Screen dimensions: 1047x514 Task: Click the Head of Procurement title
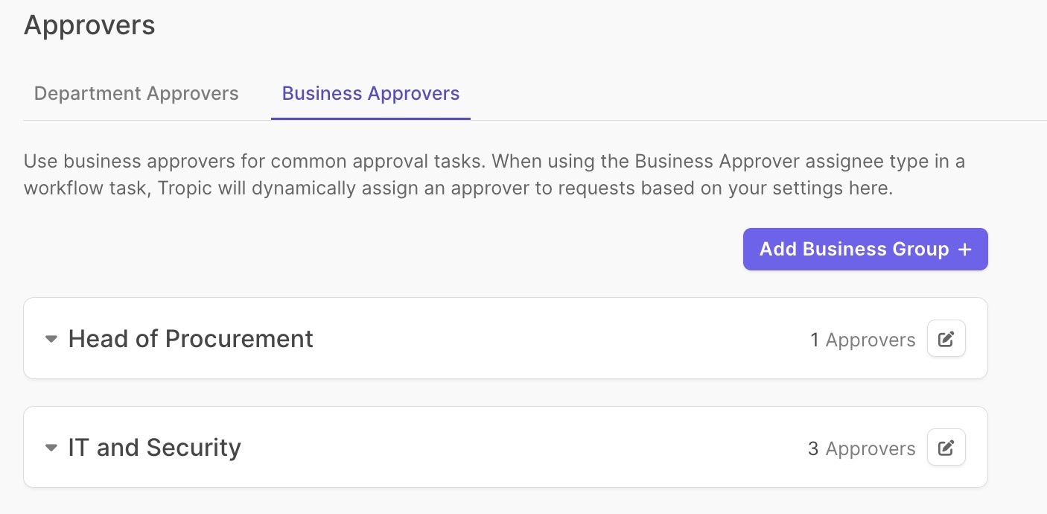(x=191, y=339)
